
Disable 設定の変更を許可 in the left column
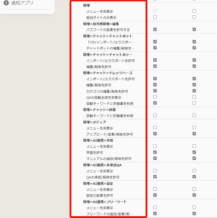(155, 195)
